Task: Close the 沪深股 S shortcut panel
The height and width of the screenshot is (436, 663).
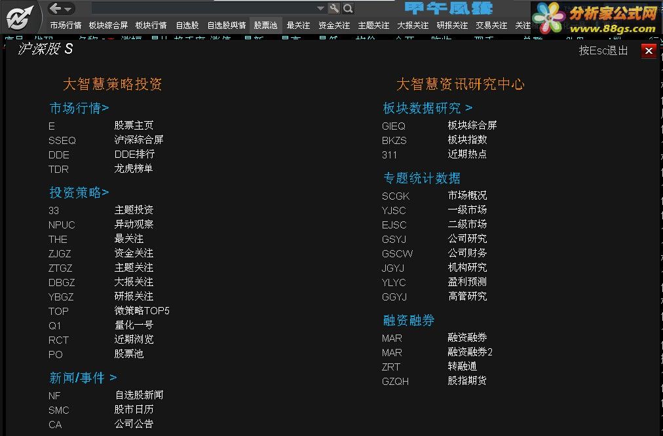Action: pyautogui.click(x=649, y=50)
